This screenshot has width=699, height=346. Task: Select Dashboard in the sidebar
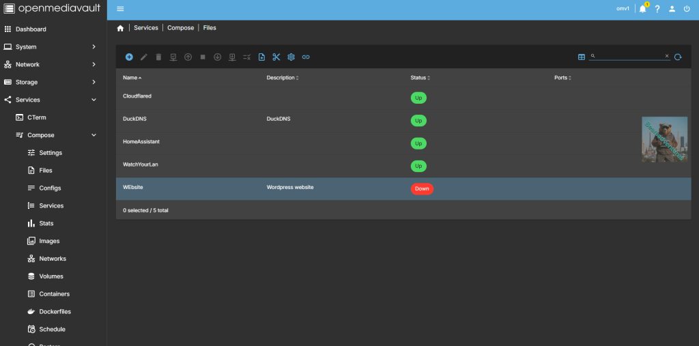click(31, 29)
